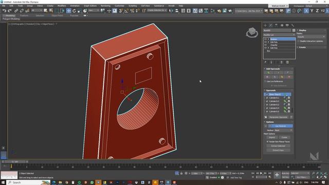
Task: Open the Rendering menu
Action: [105, 6]
